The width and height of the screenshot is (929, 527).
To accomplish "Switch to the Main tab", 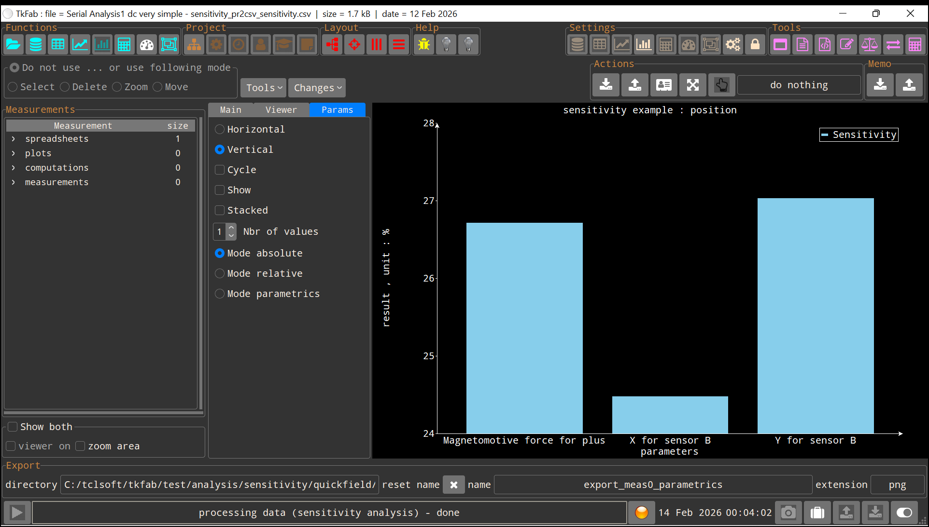I will (x=231, y=110).
